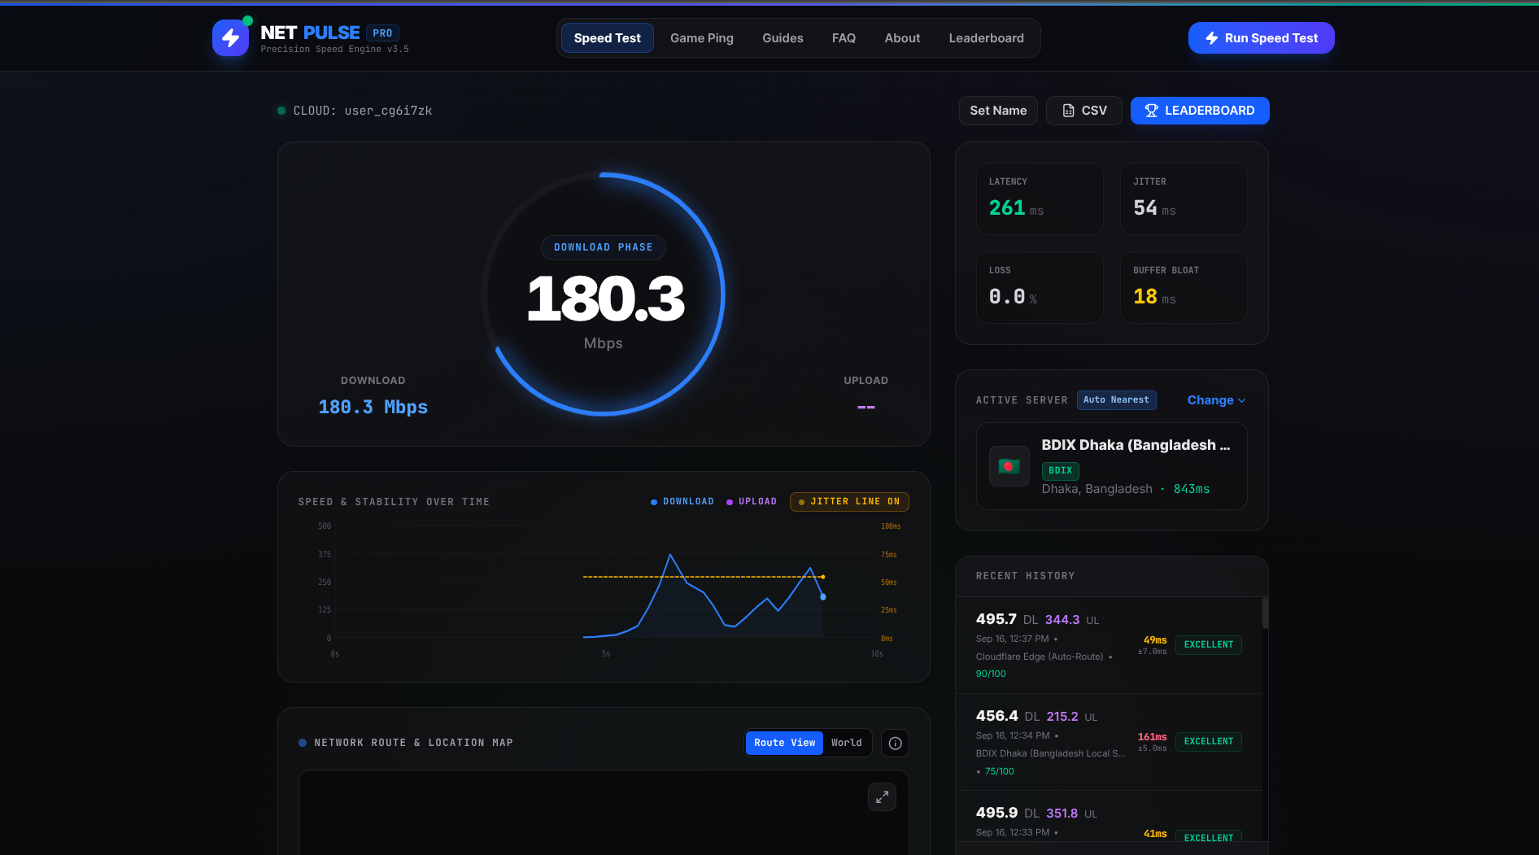The height and width of the screenshot is (855, 1539).
Task: Click the Buffer Bloat 18 ms card
Action: 1184,287
